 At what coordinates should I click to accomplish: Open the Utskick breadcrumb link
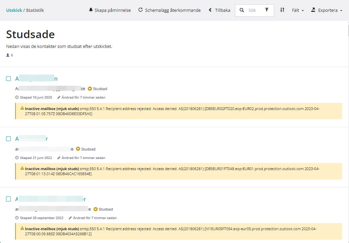pyautogui.click(x=14, y=10)
